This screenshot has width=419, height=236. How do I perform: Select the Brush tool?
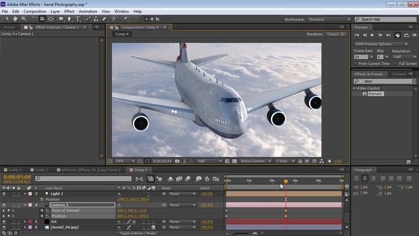click(88, 19)
